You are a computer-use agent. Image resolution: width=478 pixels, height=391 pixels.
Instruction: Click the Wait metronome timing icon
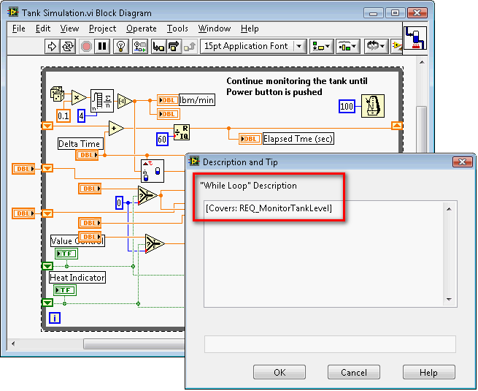pyautogui.click(x=374, y=106)
